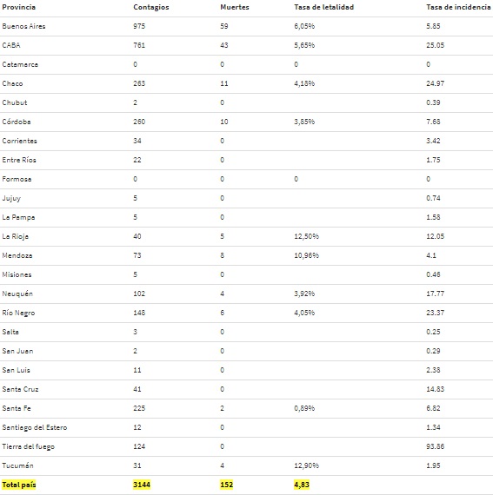Image resolution: width=493 pixels, height=495 pixels.
Task: Select the Muertes column header
Action: tap(235, 7)
